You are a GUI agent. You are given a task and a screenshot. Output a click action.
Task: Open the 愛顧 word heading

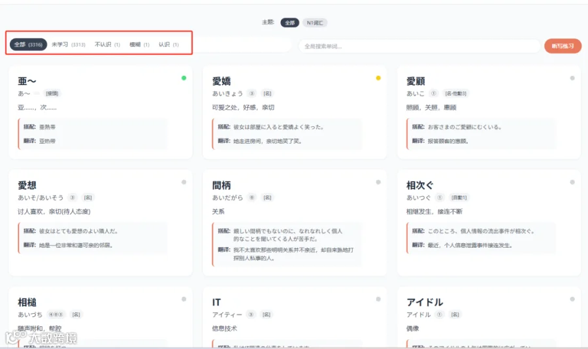[x=416, y=81]
